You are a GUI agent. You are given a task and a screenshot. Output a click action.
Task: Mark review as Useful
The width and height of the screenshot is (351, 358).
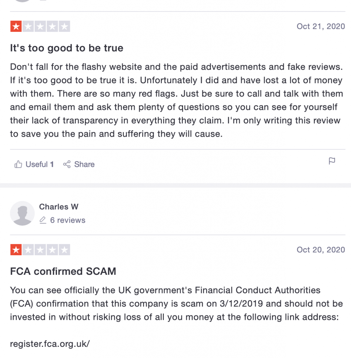(x=34, y=164)
